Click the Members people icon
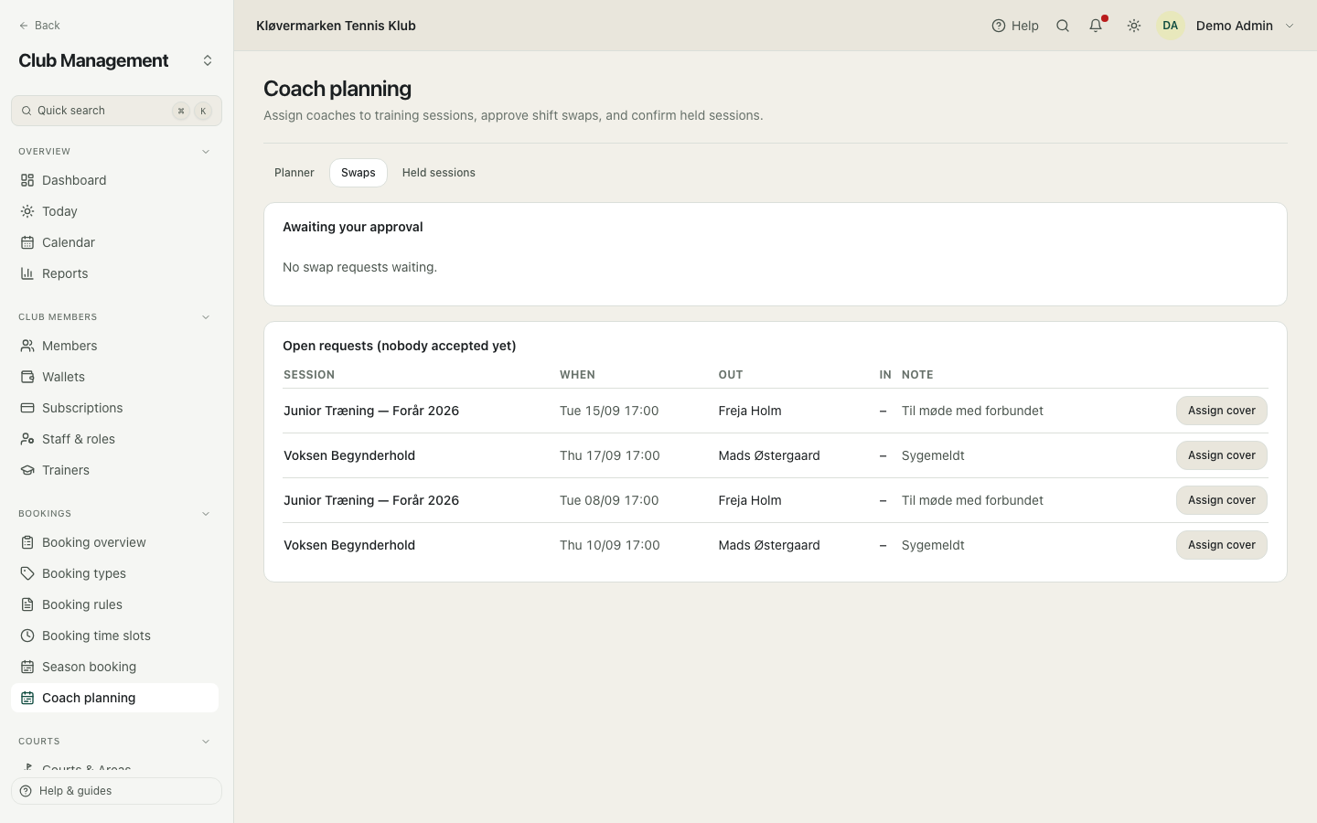The height and width of the screenshot is (823, 1317). click(27, 346)
